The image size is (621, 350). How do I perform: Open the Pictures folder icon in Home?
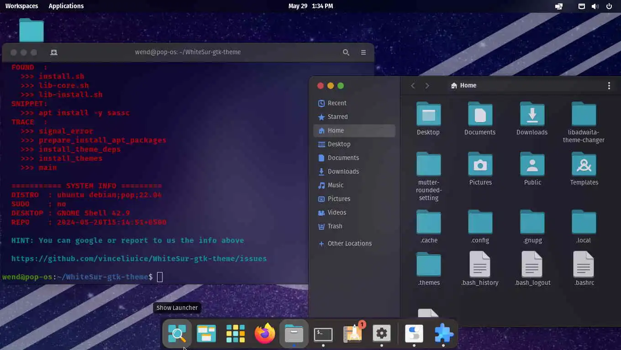point(480,165)
